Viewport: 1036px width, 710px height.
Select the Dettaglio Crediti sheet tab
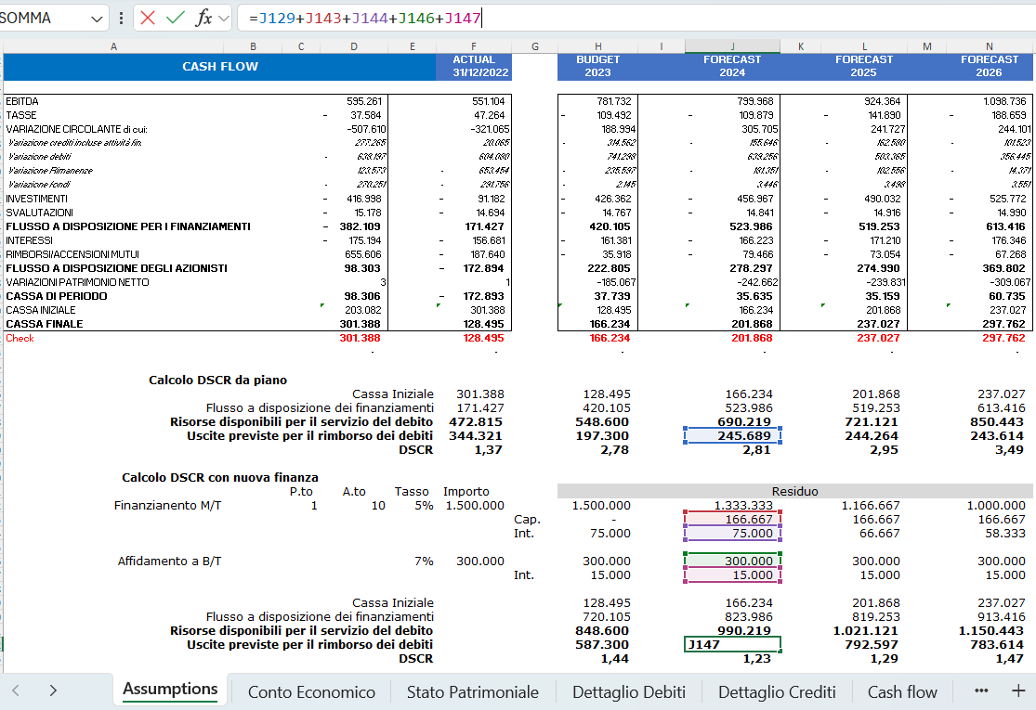[x=777, y=691]
